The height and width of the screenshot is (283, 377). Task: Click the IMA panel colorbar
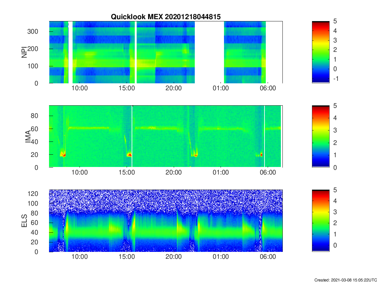(321, 136)
